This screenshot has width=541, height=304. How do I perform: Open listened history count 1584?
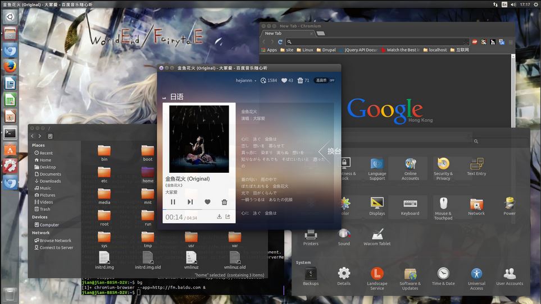click(269, 80)
